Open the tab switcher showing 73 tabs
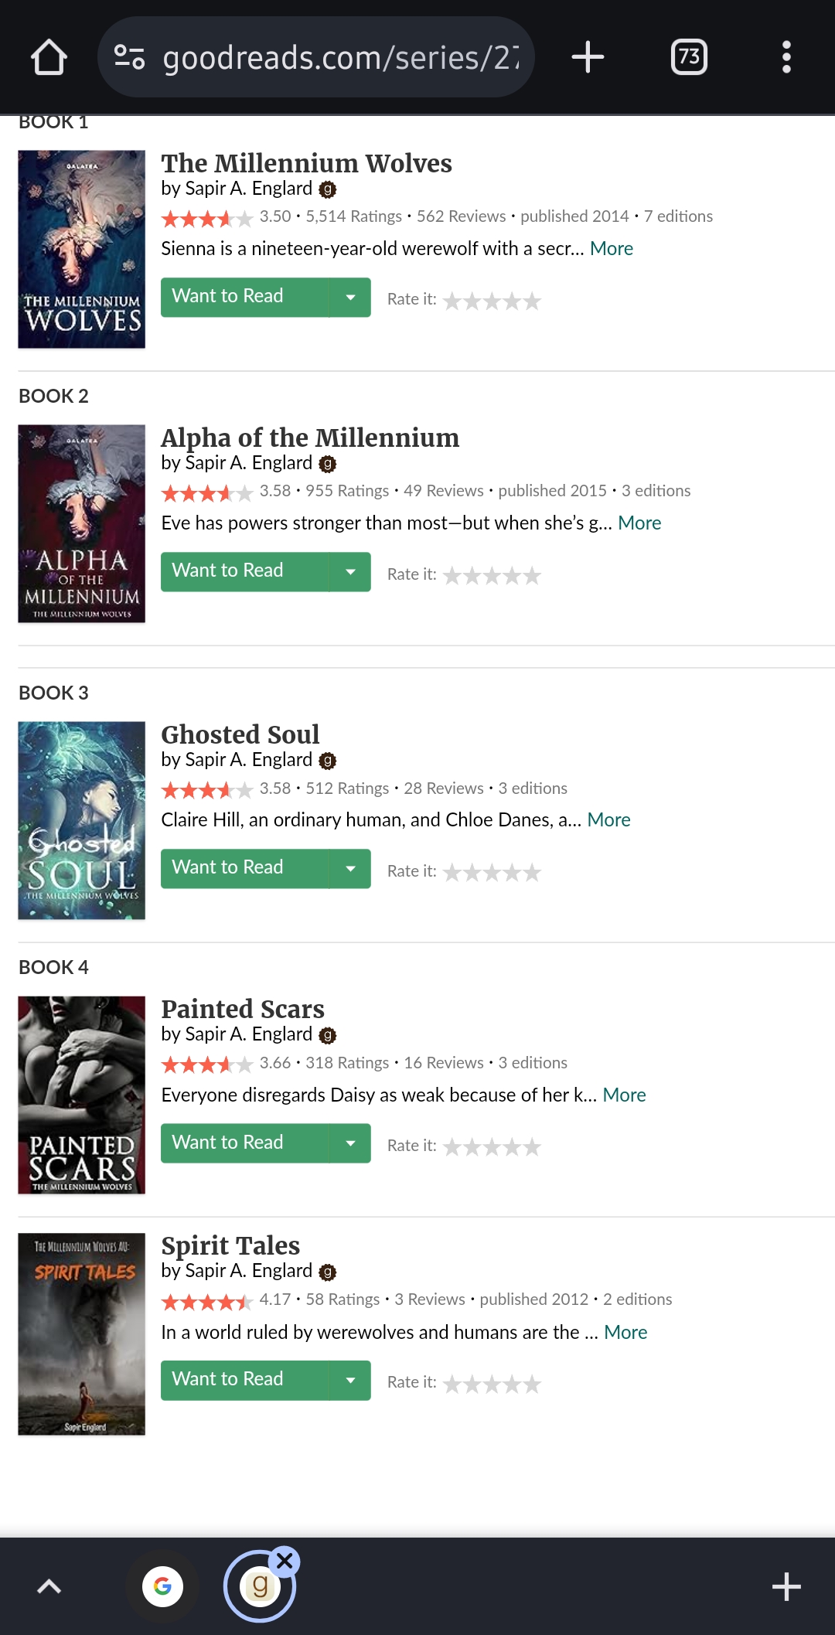 (688, 57)
